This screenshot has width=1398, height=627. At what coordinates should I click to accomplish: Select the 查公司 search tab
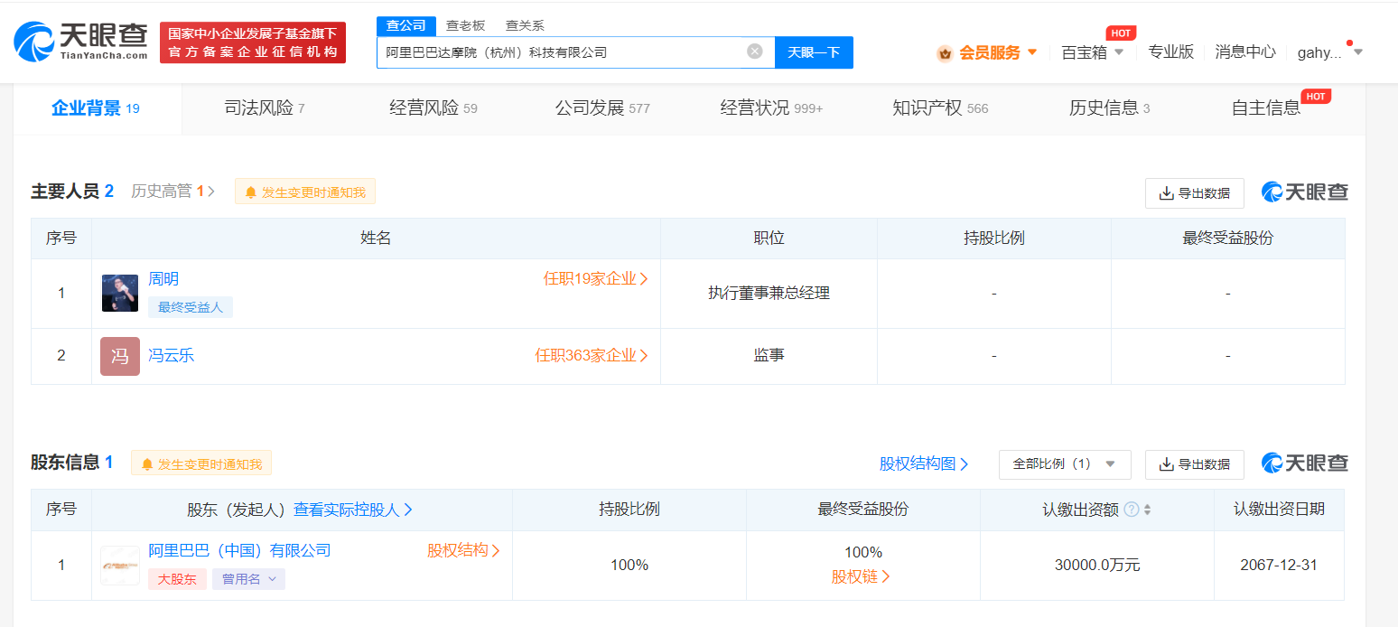click(405, 25)
